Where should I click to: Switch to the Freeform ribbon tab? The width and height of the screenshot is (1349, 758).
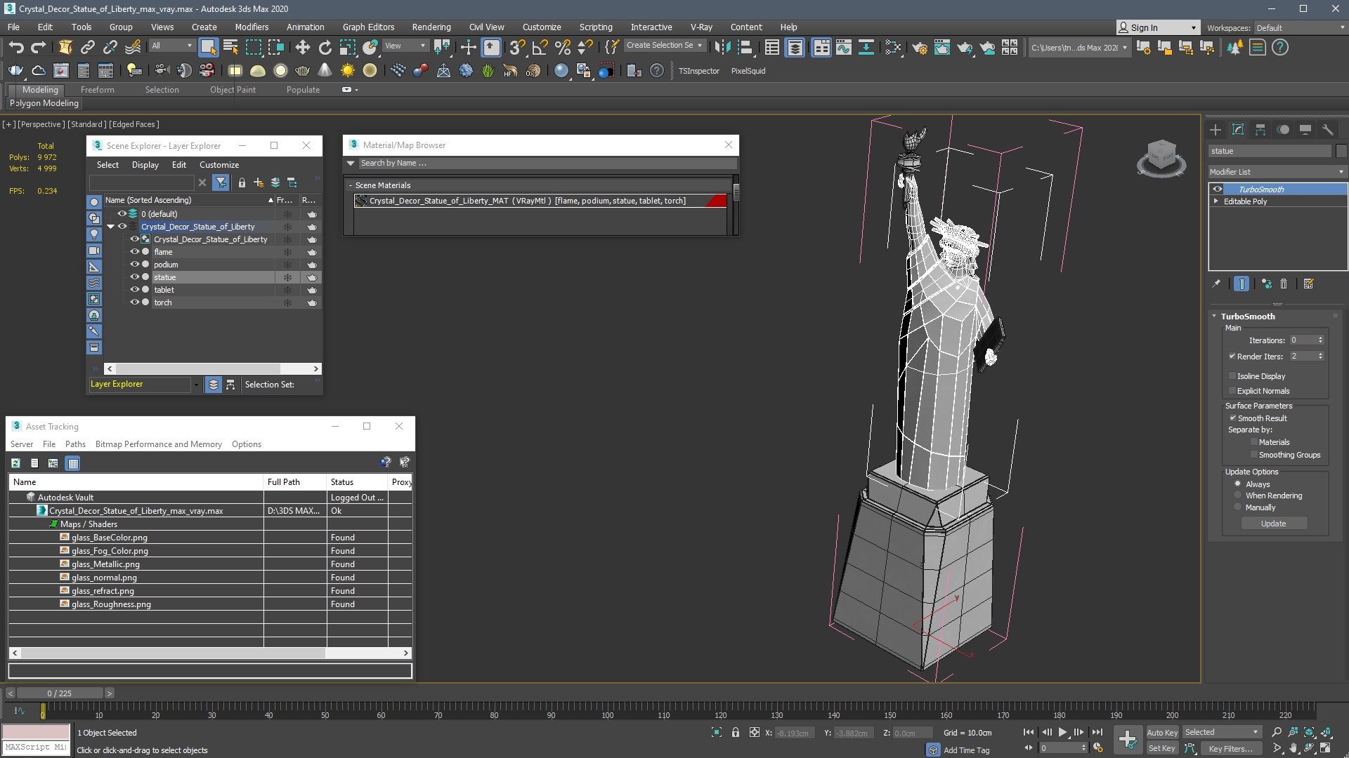97,90
